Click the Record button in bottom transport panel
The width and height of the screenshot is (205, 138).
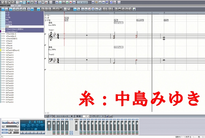[x=10, y=122]
